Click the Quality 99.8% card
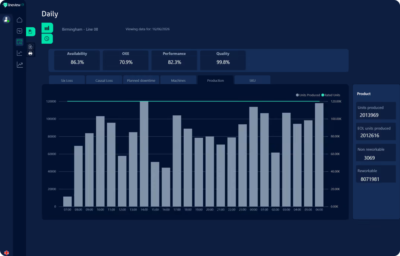Screen dimensions: 400x256 223,60
